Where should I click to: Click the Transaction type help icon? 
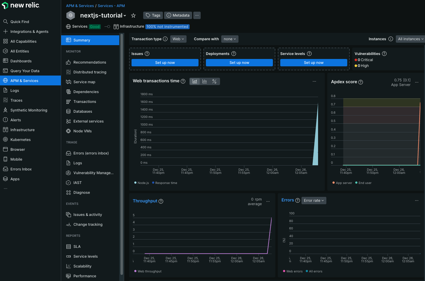click(165, 39)
